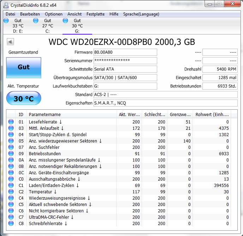Click the Eigenschaften field S.M.A.R.T., NCQ
This screenshot has height=236, width=243.
pyautogui.click(x=166, y=103)
